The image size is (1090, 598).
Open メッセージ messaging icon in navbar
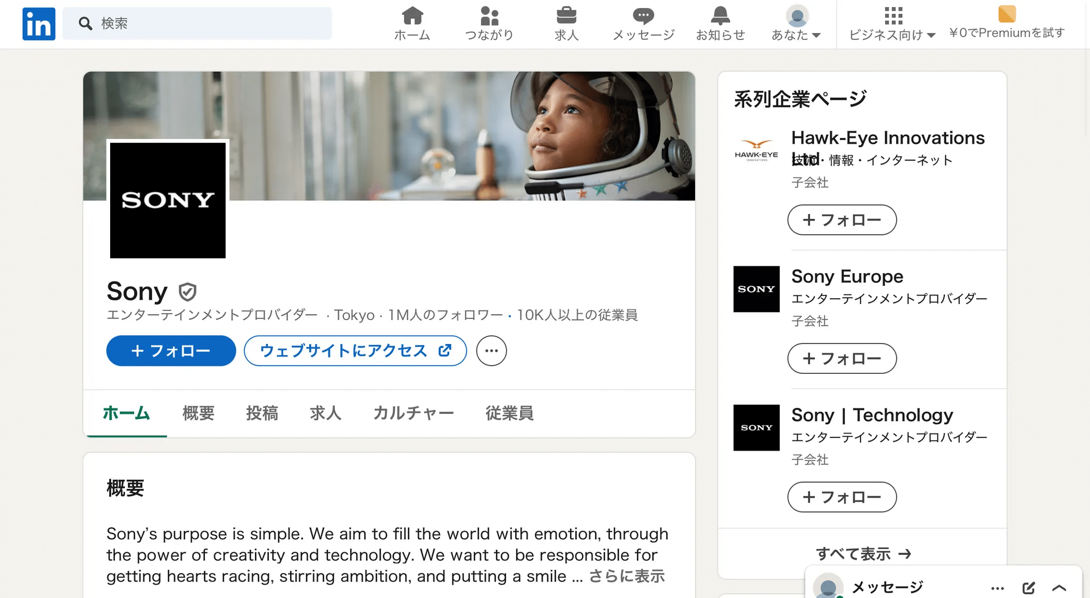click(x=643, y=16)
